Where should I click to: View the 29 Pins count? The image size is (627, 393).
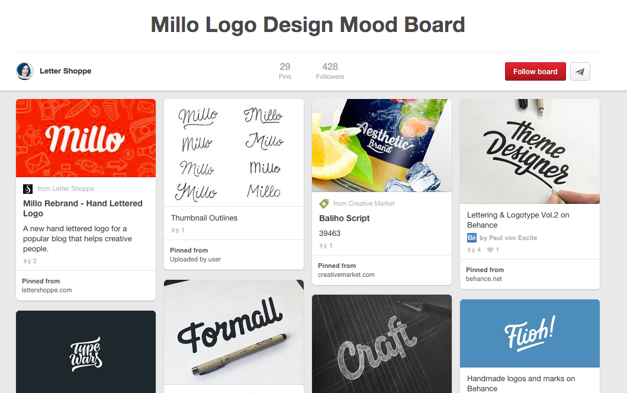[285, 71]
